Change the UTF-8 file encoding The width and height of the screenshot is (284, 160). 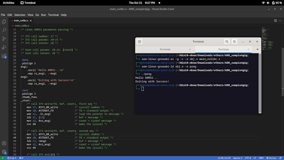(248, 158)
